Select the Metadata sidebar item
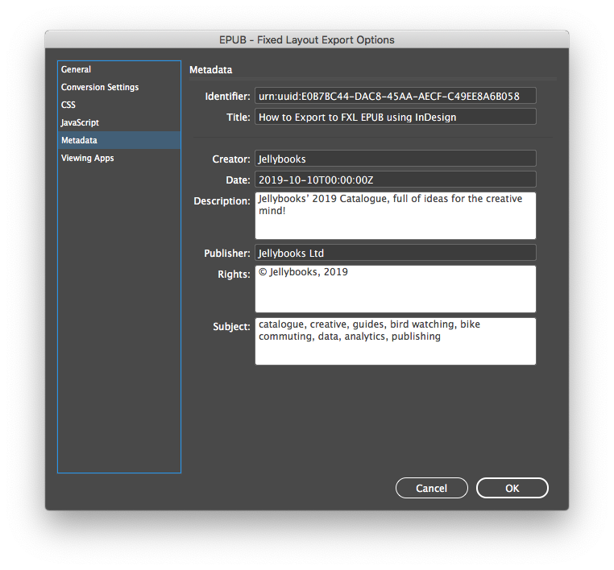 79,140
